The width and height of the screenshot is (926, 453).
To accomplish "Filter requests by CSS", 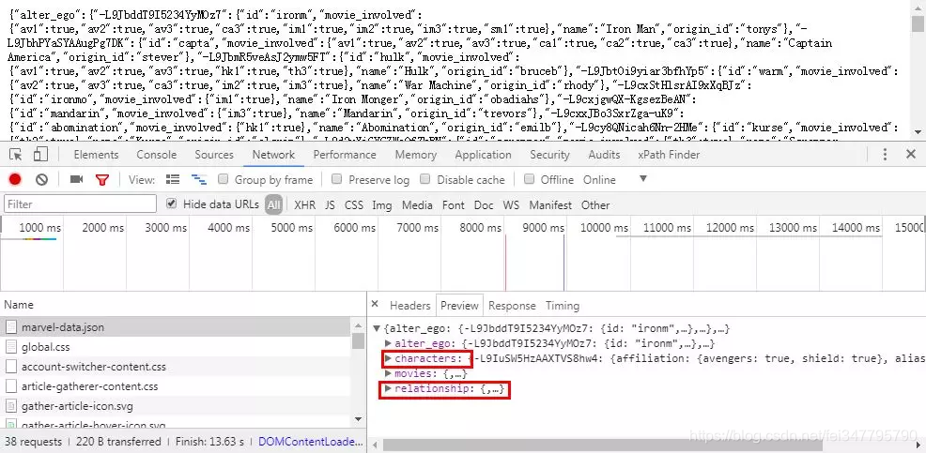I will [x=354, y=204].
